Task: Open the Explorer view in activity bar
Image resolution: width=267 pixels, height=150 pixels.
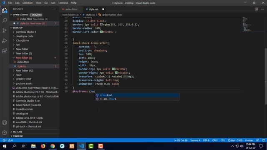Action: (x=5, y=10)
